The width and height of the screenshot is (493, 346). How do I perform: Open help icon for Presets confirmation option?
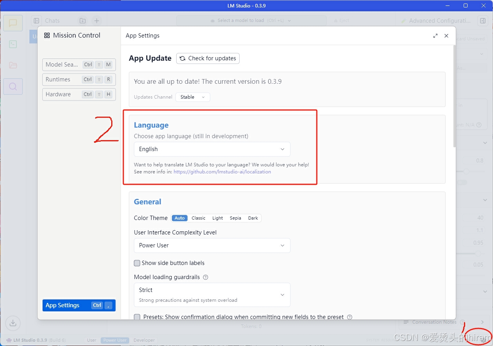(350, 317)
